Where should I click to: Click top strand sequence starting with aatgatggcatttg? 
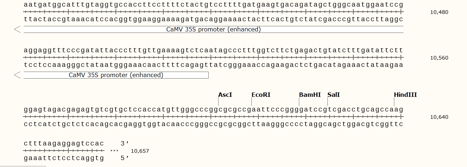click(213, 5)
